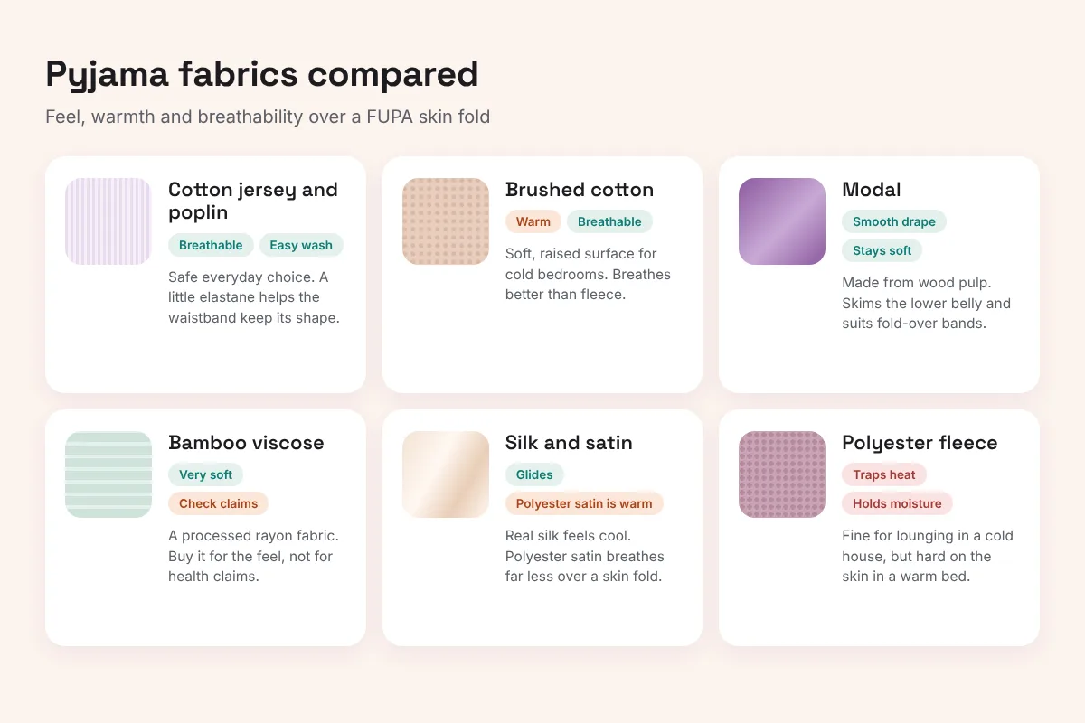Click the Polyester fleece mauve dotted swatch
This screenshot has width=1085, height=723.
click(782, 474)
